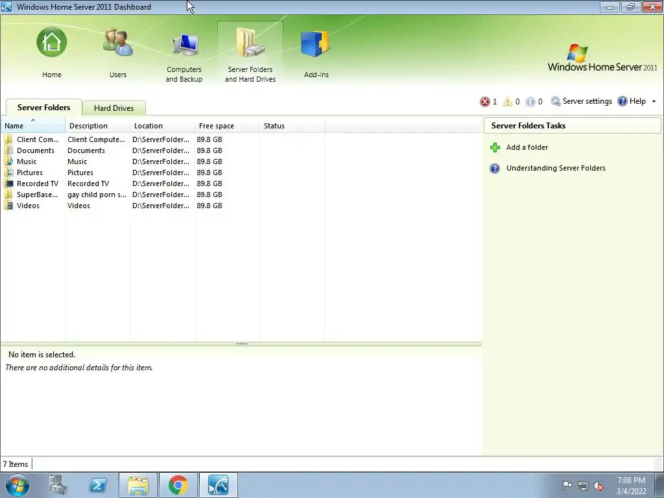Click the Pictures description cell
The image size is (664, 498).
(80, 172)
